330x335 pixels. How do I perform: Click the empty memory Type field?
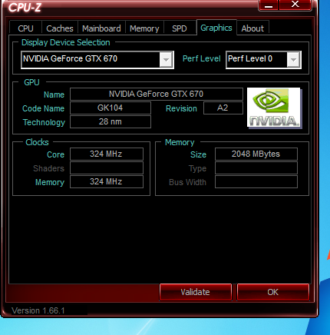tap(256, 167)
